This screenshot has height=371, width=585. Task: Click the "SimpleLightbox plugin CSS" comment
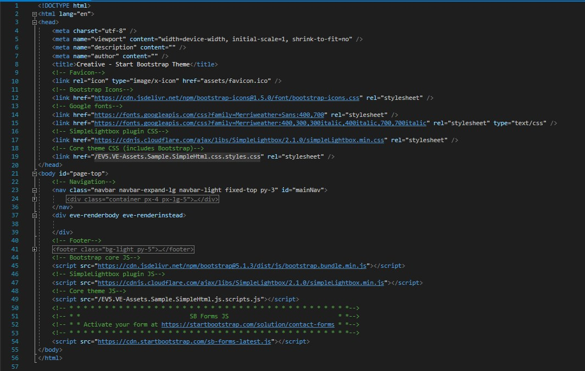coord(110,131)
